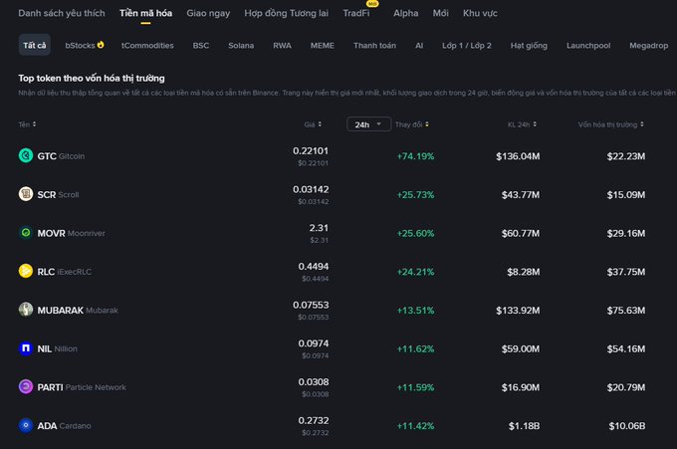The width and height of the screenshot is (677, 449).
Task: Open the Mới tab
Action: [440, 13]
